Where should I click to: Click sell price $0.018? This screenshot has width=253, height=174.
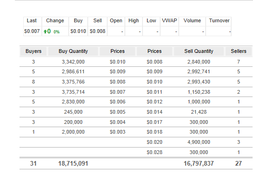pos(155,132)
